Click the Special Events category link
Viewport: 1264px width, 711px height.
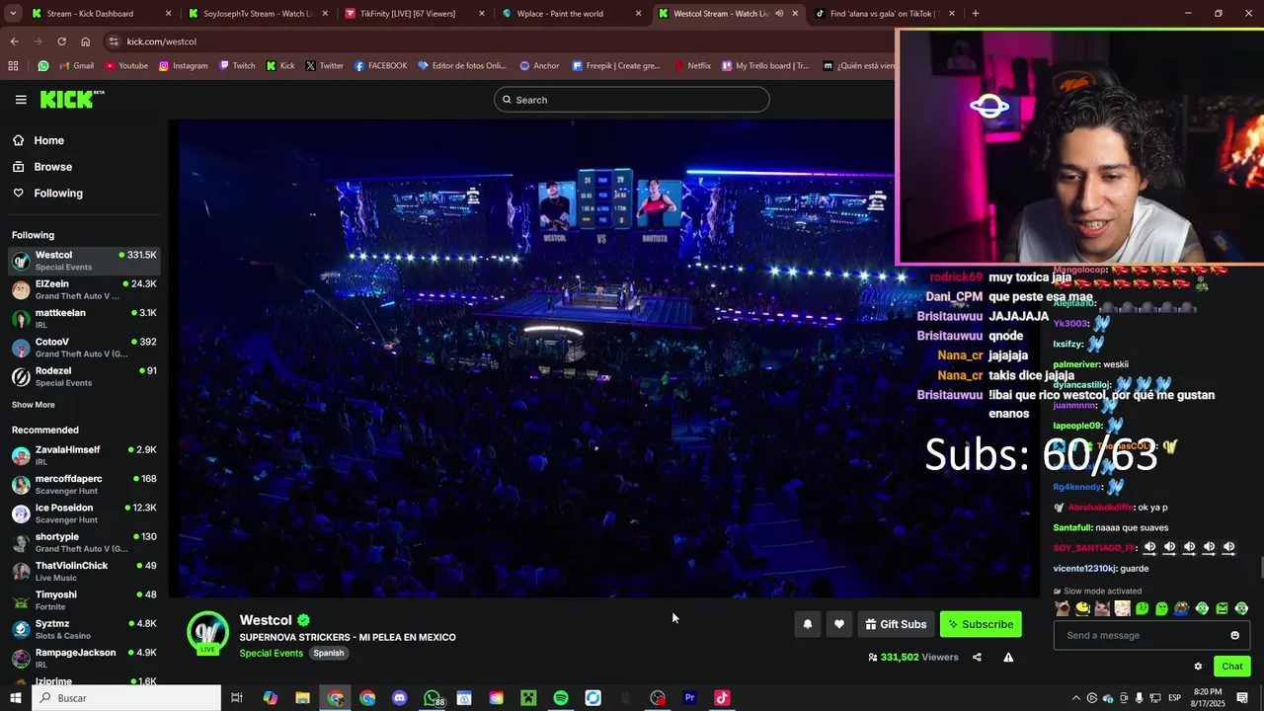(x=271, y=653)
